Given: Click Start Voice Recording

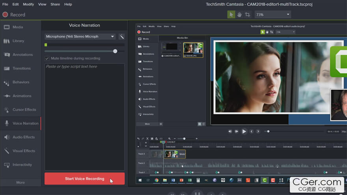Looking at the screenshot, I should pos(84,178).
